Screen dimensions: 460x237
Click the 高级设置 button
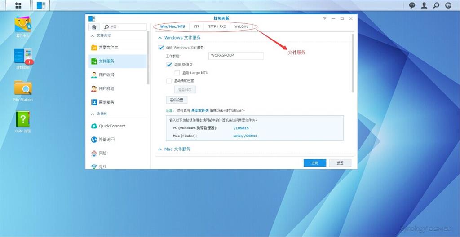pyautogui.click(x=176, y=100)
